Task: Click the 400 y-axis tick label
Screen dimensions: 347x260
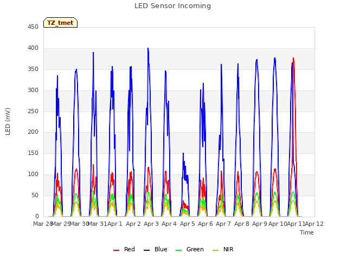Action: click(x=33, y=48)
